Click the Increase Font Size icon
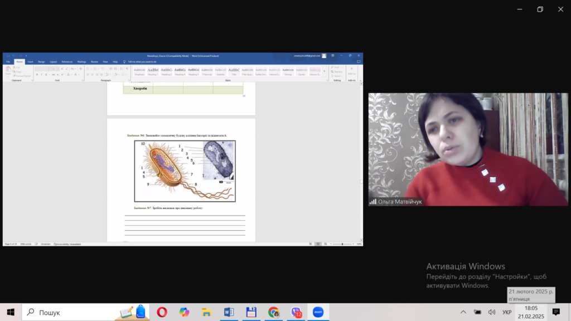 [x=62, y=69]
